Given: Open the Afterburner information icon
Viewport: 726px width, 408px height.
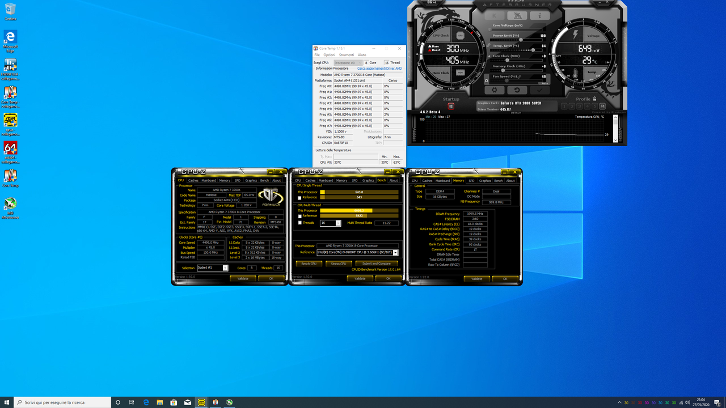Looking at the screenshot, I should 540,16.
